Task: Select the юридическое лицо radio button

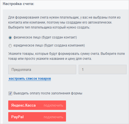Action: 10,46
